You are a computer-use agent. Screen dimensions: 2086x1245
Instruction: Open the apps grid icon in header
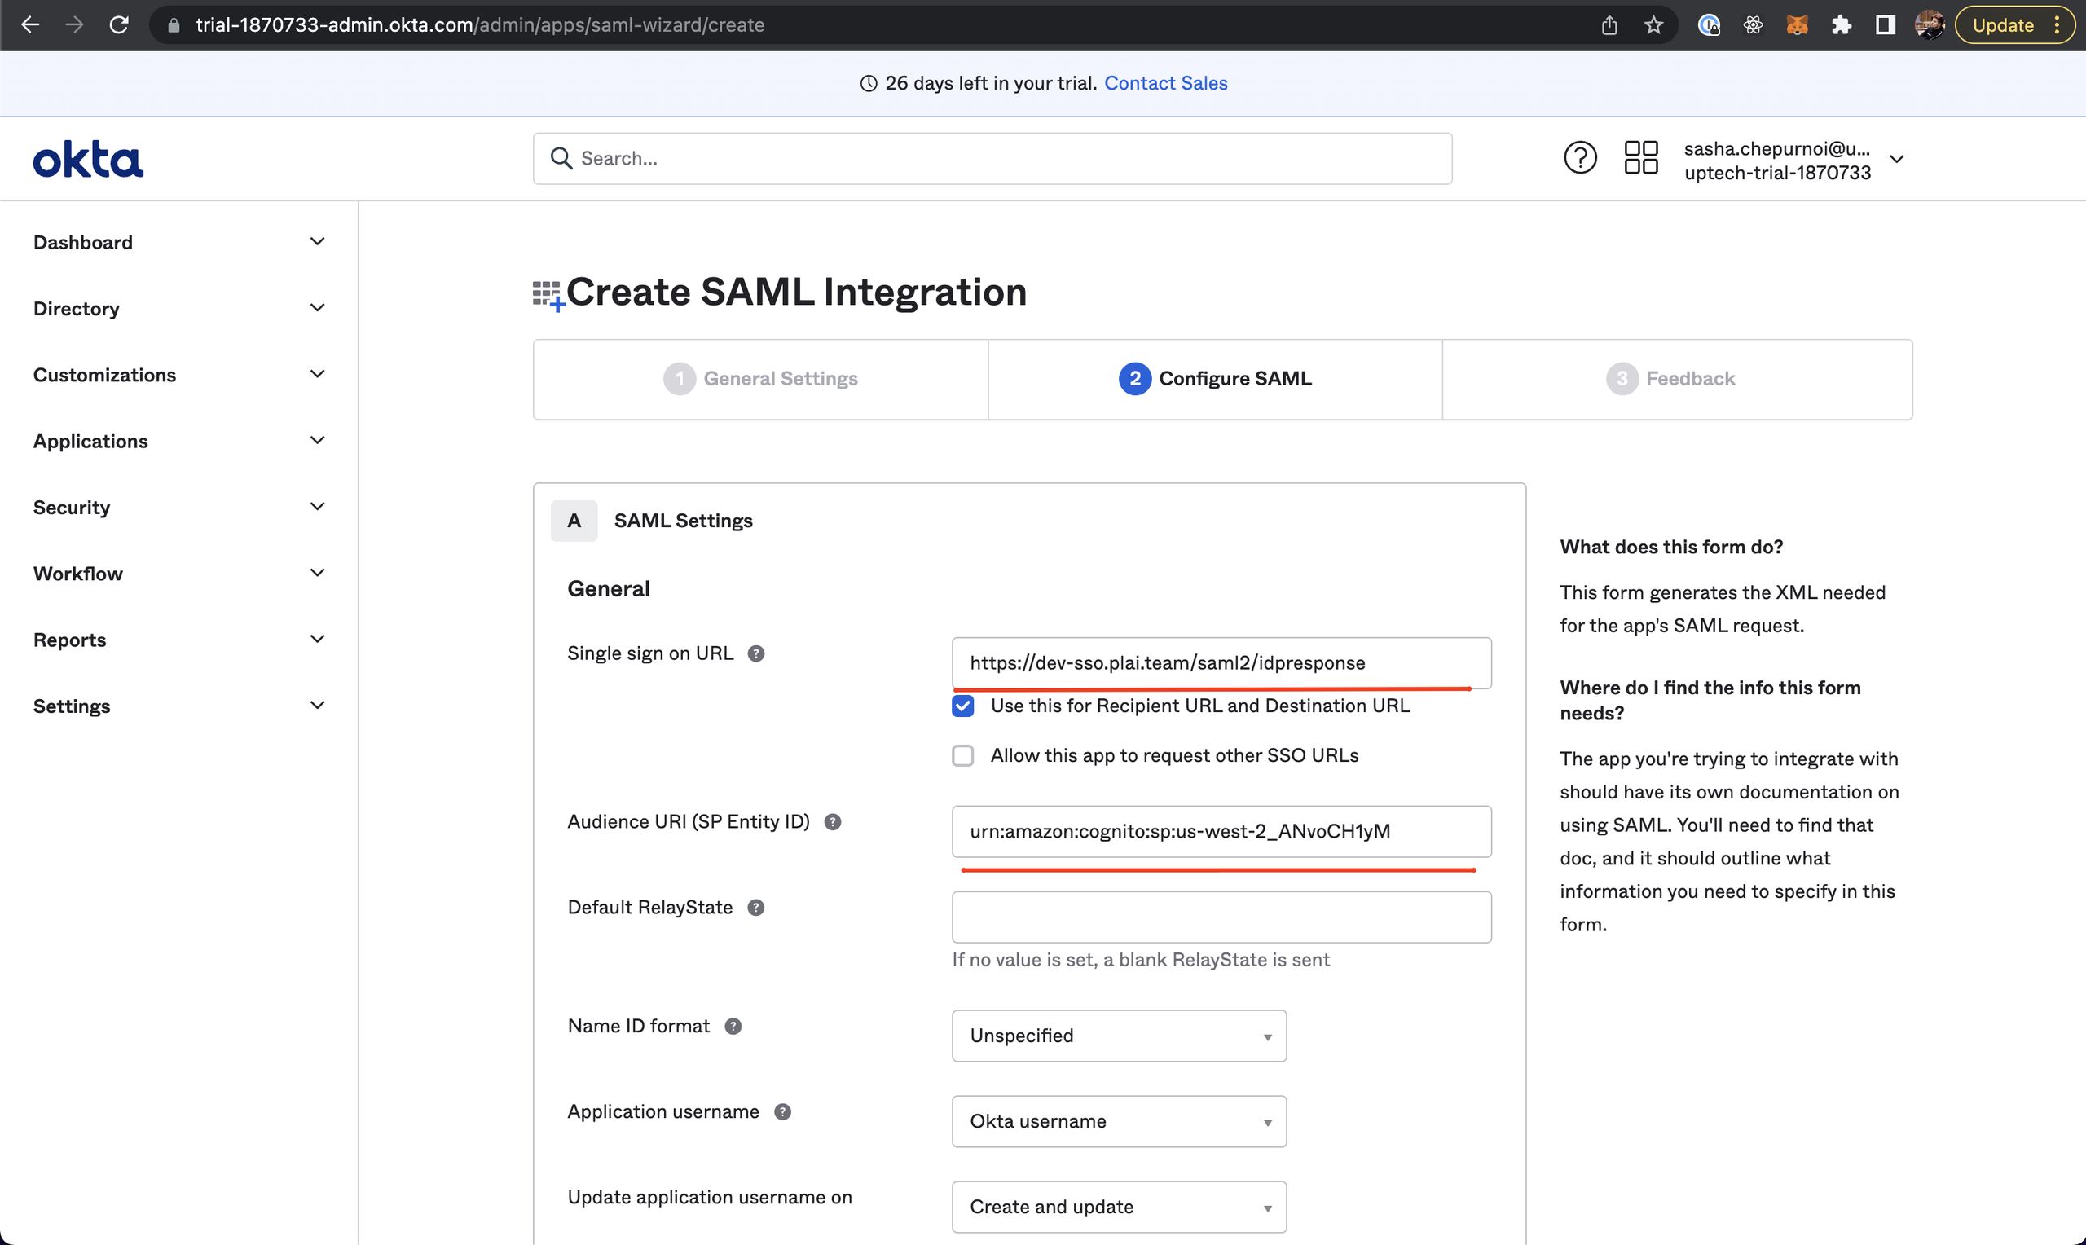pyautogui.click(x=1640, y=158)
